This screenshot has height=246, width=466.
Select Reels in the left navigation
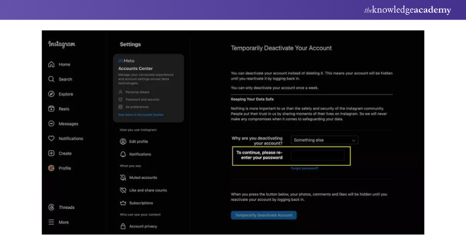coord(64,109)
